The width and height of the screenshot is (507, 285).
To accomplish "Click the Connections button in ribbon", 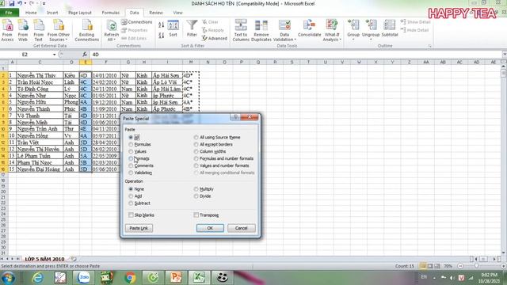I will [136, 22].
